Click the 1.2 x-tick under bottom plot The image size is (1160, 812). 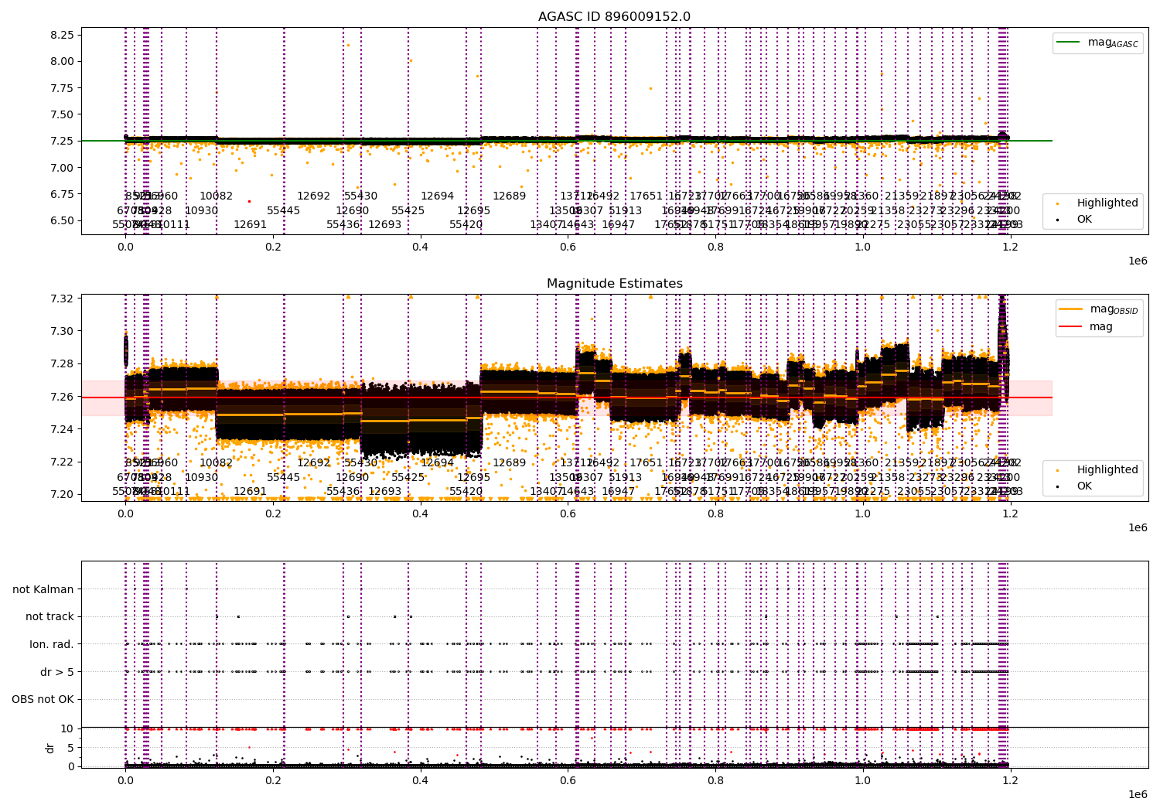1010,781
